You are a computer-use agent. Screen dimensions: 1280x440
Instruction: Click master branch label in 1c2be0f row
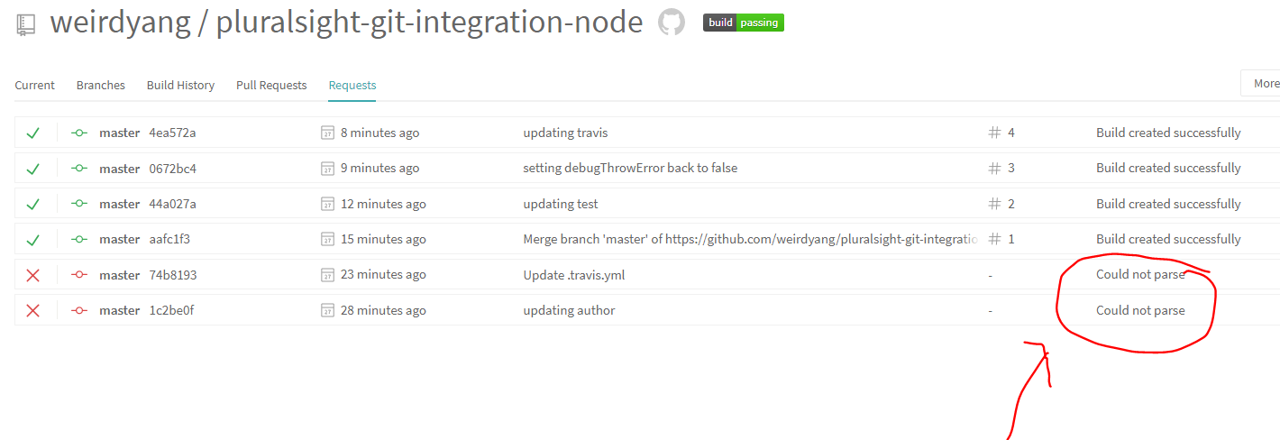click(x=119, y=310)
